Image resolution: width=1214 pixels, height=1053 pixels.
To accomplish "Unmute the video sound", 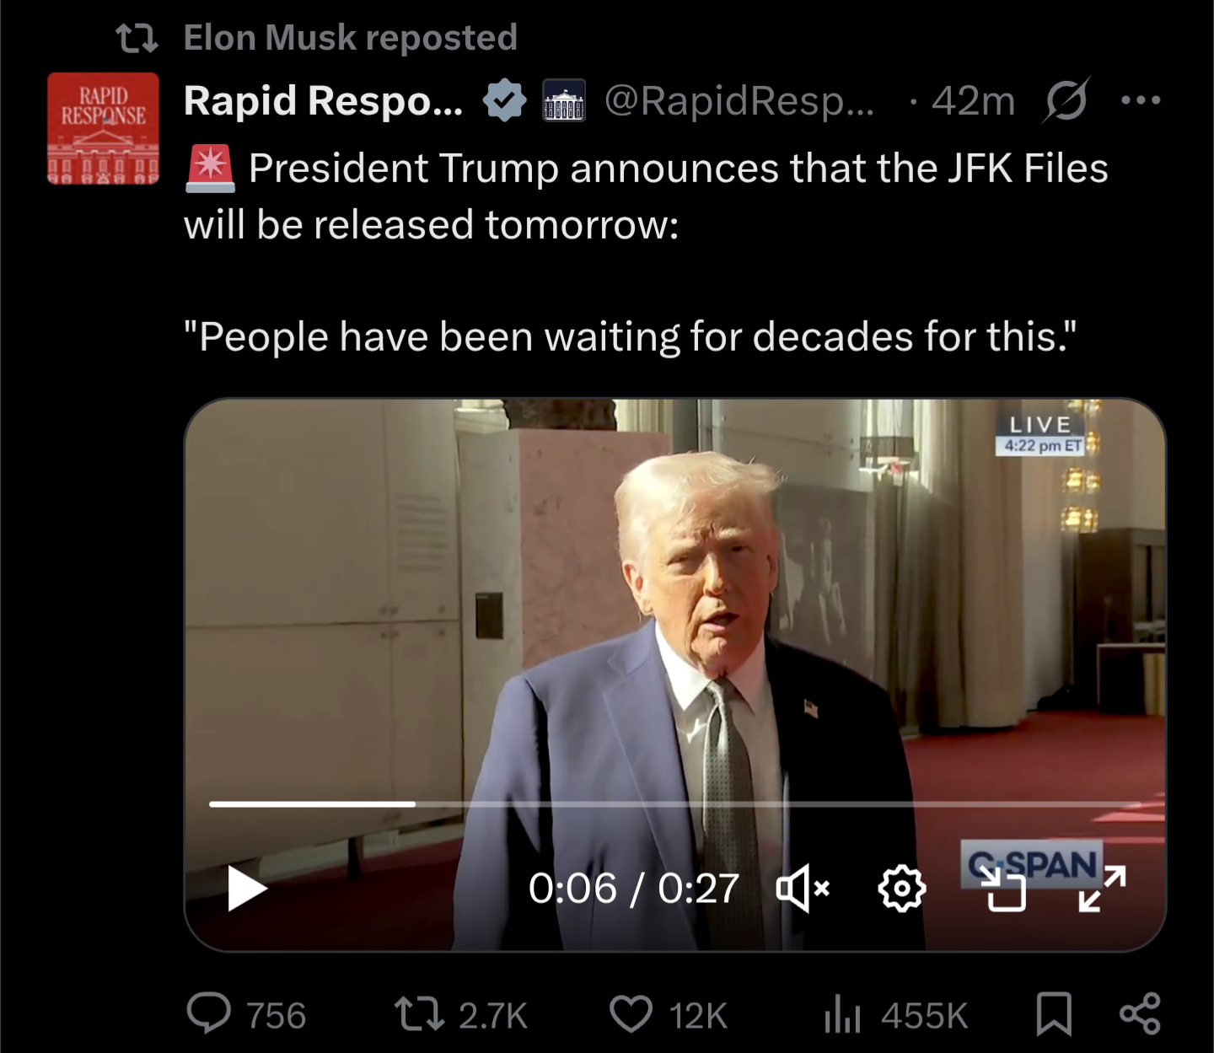I will pyautogui.click(x=803, y=889).
